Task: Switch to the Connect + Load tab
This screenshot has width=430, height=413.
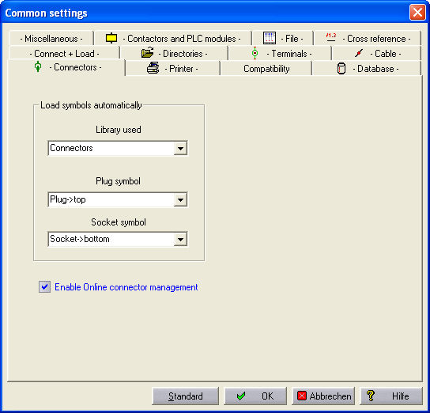Action: click(64, 54)
